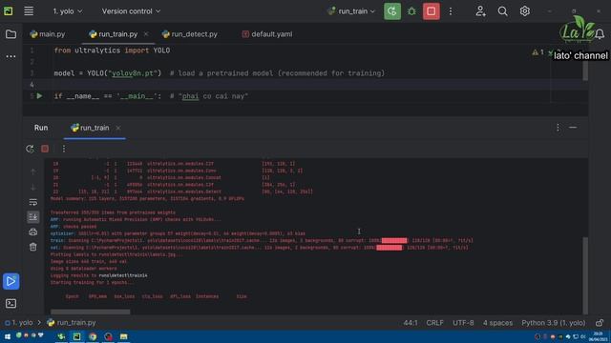Open Search Everywhere magnifier

coord(503,11)
